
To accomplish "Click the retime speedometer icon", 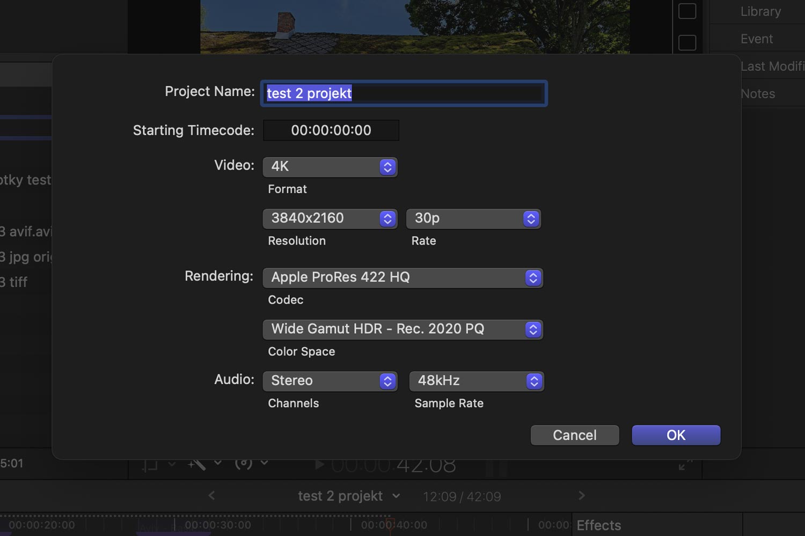I will click(244, 464).
